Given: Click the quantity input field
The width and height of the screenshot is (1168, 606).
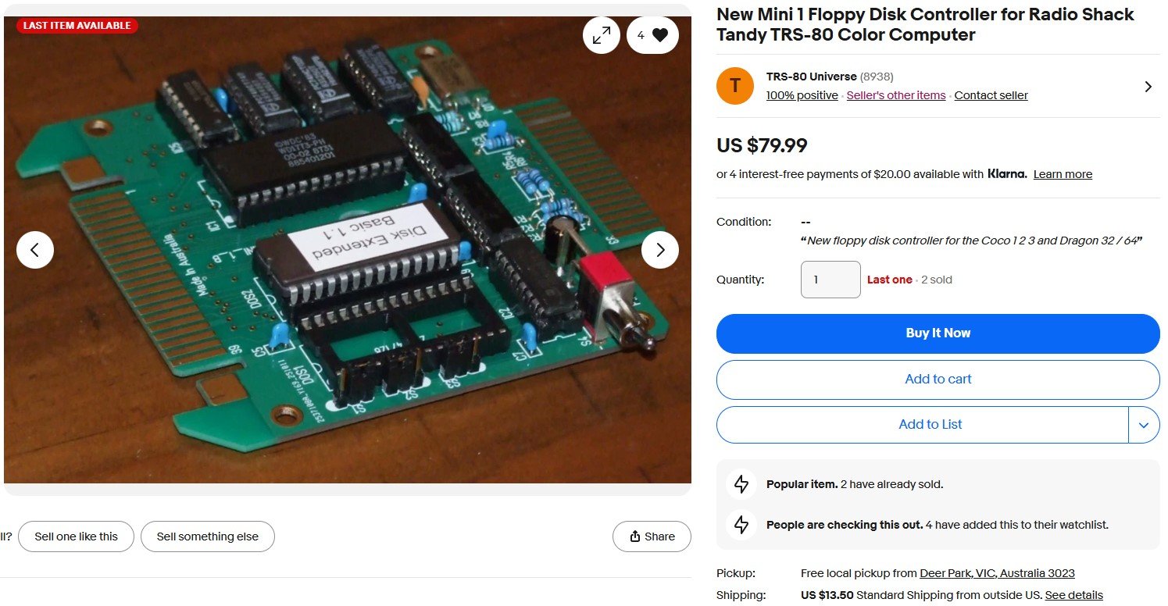Looking at the screenshot, I should (830, 280).
